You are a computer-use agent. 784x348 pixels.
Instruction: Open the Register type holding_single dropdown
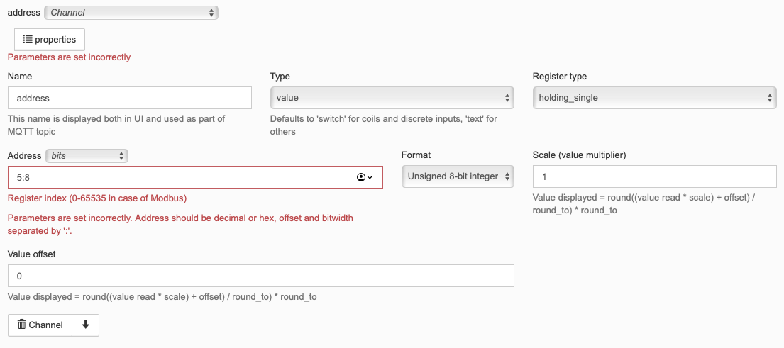coord(654,98)
